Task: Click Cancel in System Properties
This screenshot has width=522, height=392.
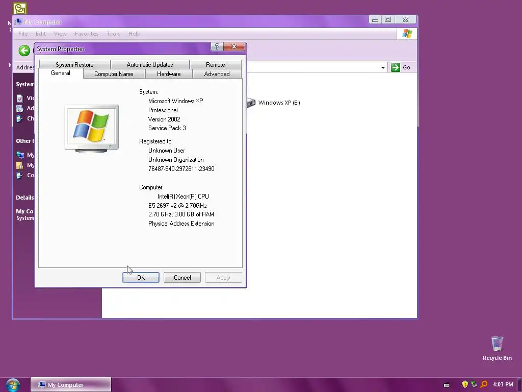Action: (x=182, y=278)
